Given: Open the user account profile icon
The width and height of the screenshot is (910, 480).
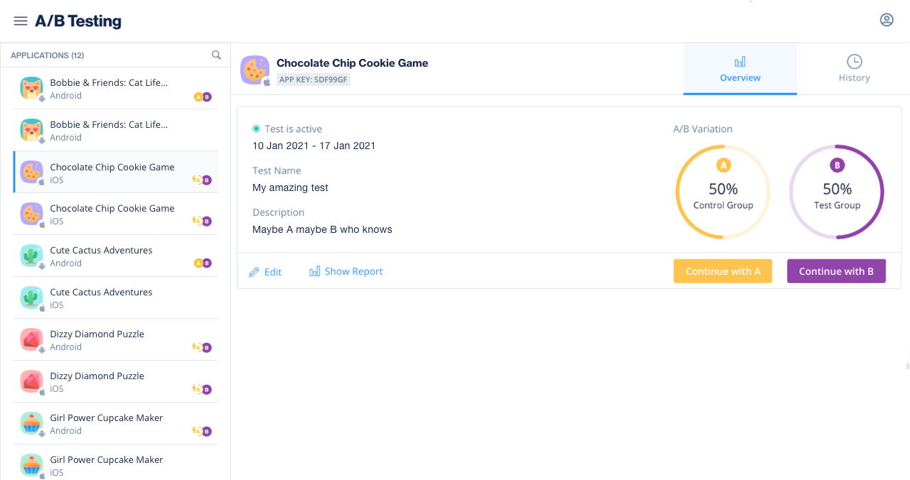Looking at the screenshot, I should tap(887, 20).
